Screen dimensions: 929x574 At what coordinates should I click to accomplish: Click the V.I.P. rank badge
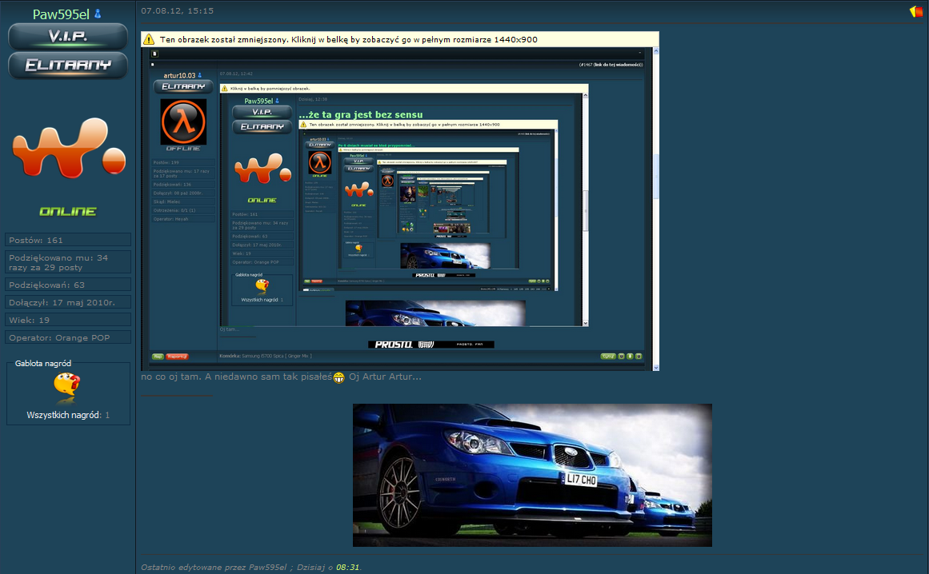tap(68, 37)
